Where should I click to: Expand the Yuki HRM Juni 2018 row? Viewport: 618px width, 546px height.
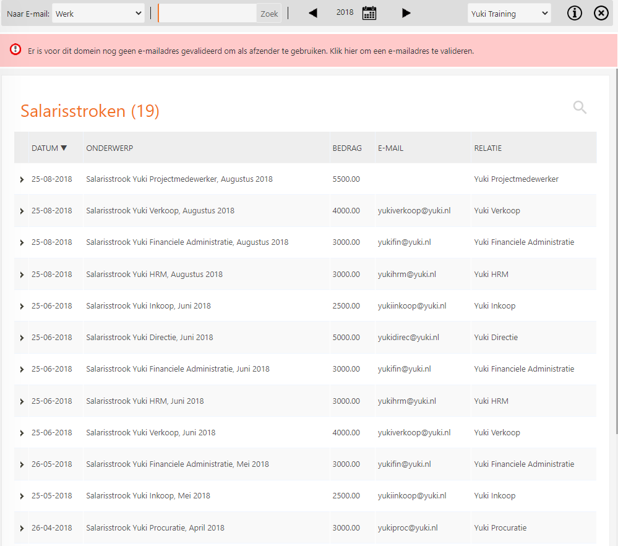pos(22,401)
